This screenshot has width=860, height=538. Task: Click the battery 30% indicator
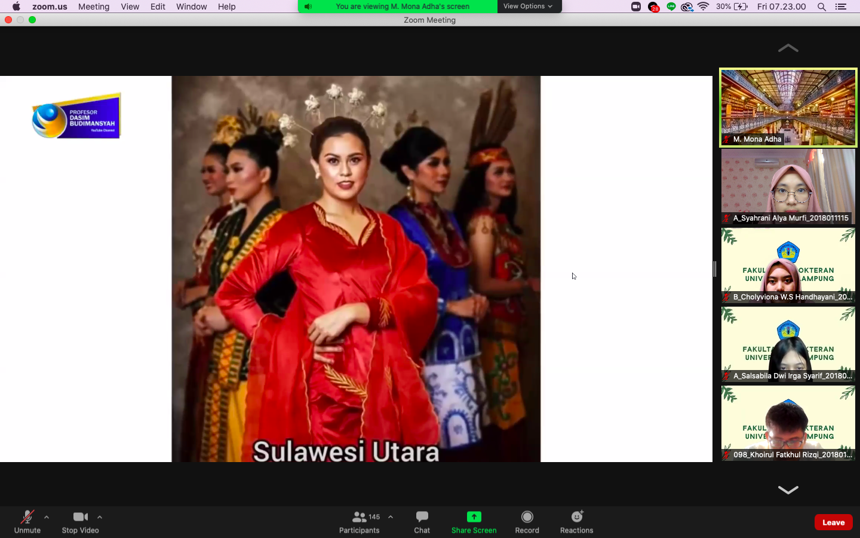click(x=732, y=7)
